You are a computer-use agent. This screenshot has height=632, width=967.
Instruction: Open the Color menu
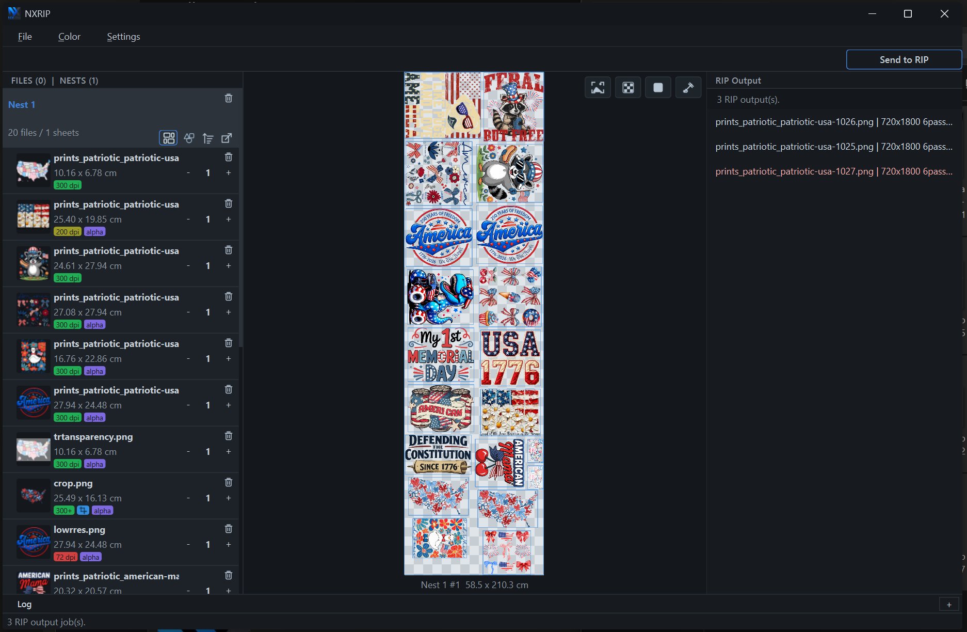(x=69, y=37)
